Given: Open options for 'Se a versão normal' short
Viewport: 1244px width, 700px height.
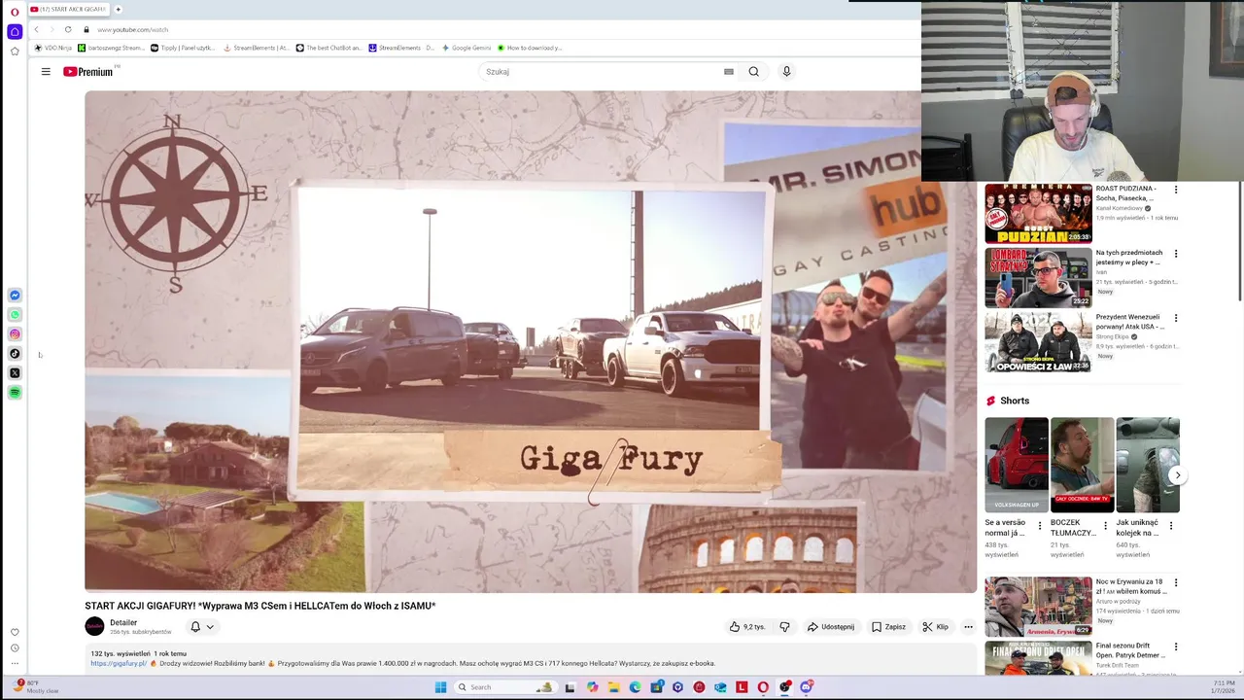Looking at the screenshot, I should [1040, 525].
